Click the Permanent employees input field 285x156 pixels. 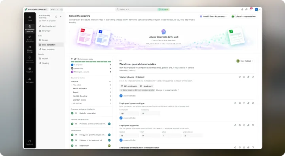pos(129,114)
